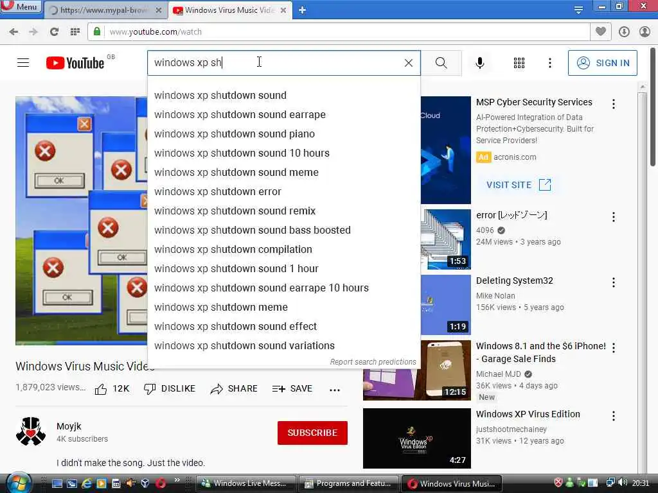Clear the YouTube search box text
Screen dimensions: 658x493
[408, 63]
